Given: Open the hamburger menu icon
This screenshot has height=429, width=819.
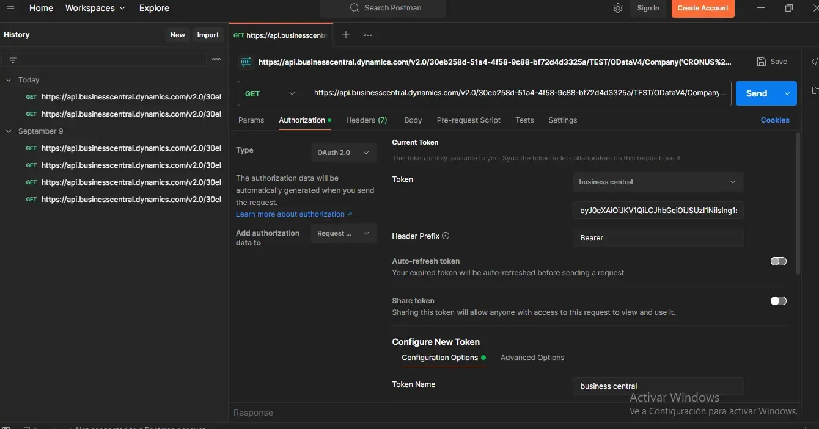Looking at the screenshot, I should coord(10,8).
